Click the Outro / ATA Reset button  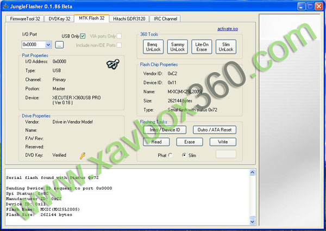click(x=215, y=130)
